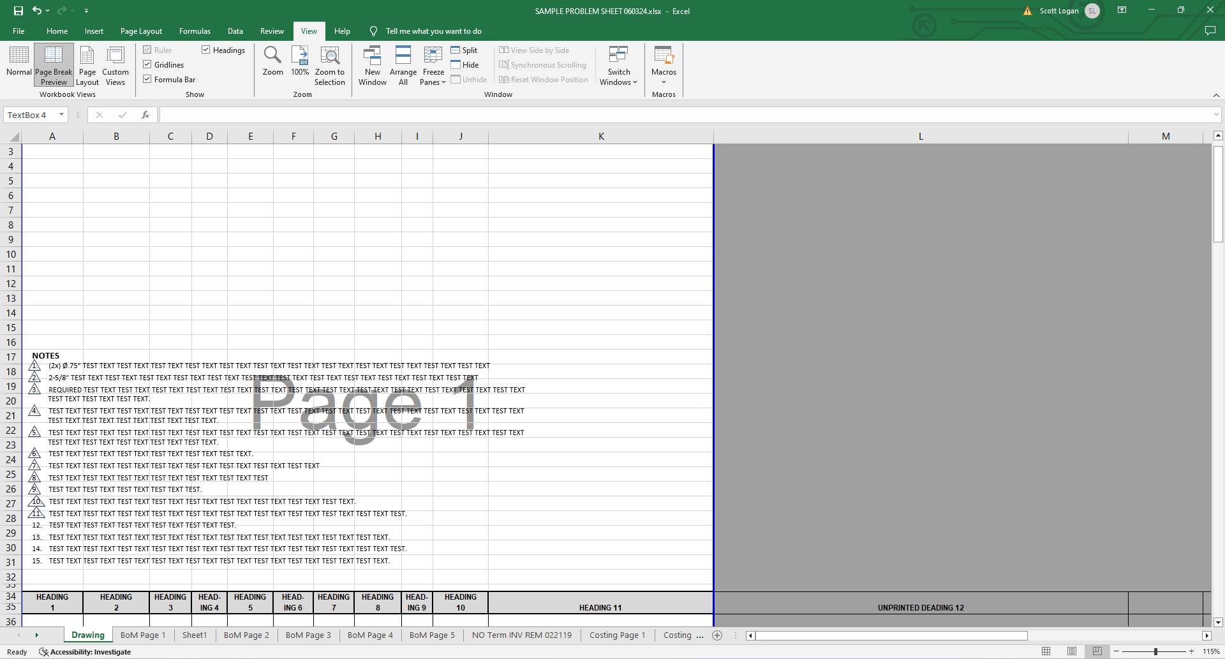This screenshot has height=659, width=1225.
Task: Open the BoM Page 3 sheet
Action: pos(308,635)
